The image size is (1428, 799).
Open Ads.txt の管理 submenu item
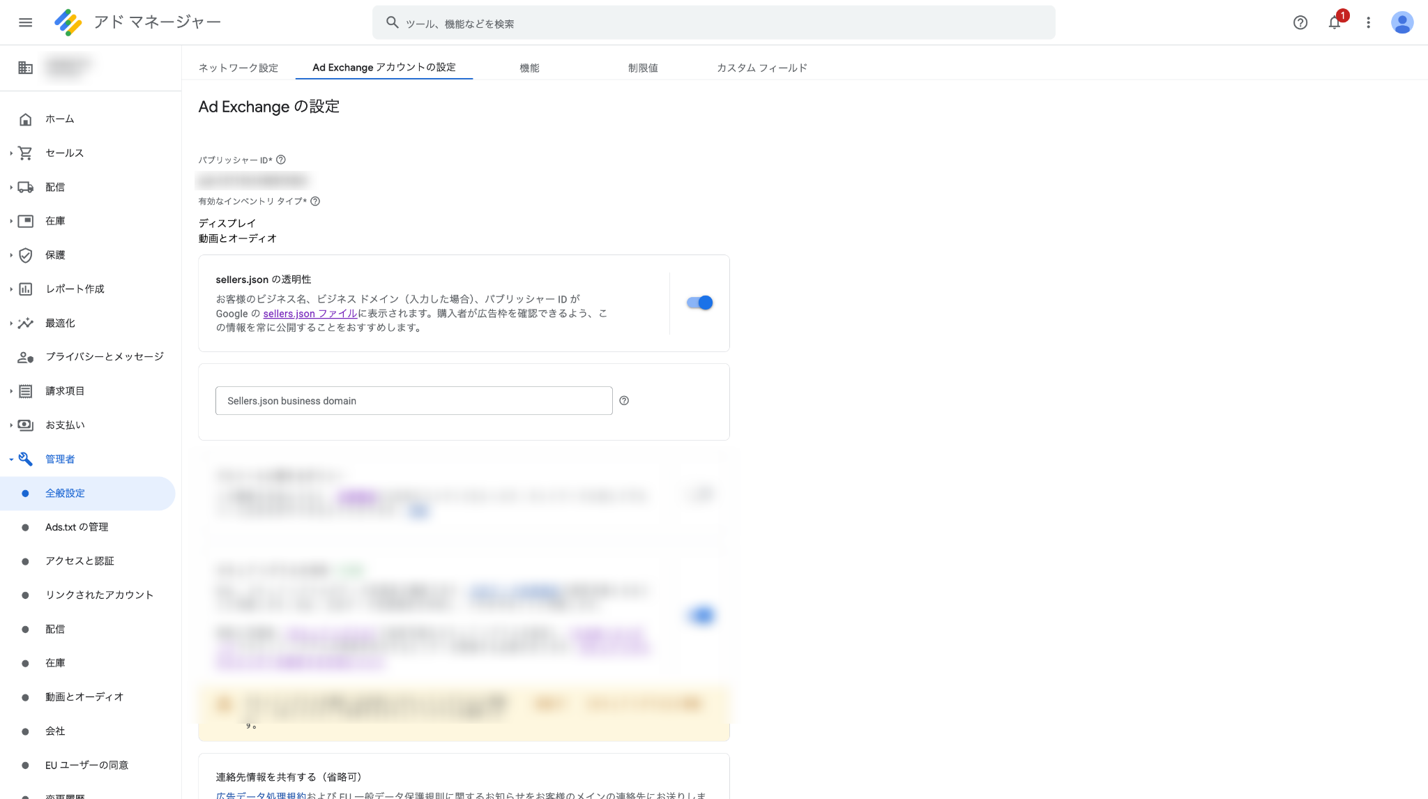pos(77,527)
